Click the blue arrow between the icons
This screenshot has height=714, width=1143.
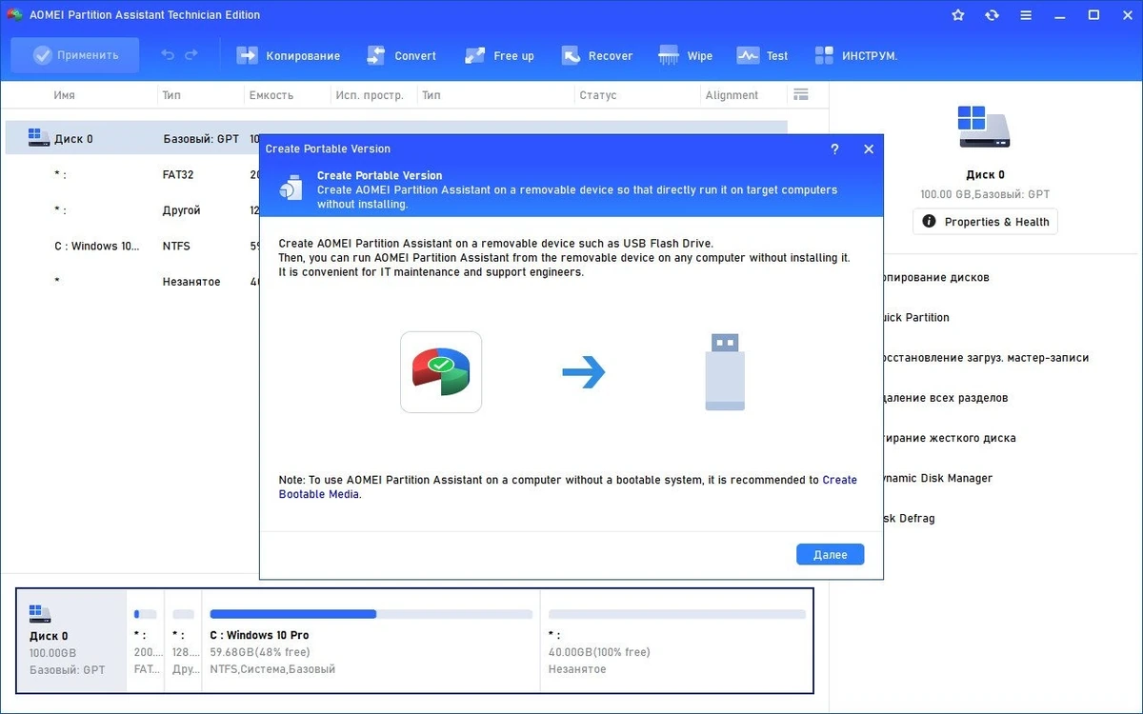[584, 372]
